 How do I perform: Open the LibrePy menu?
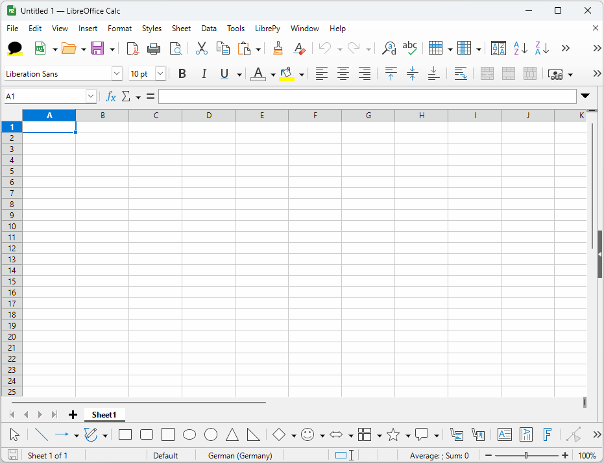click(267, 29)
